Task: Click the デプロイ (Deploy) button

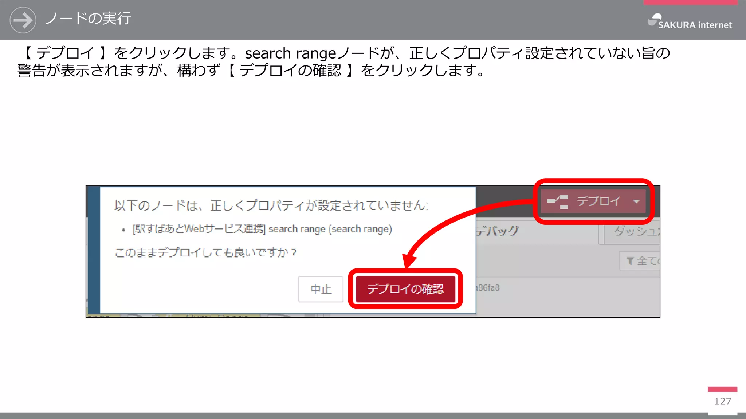Action: pyautogui.click(x=593, y=201)
